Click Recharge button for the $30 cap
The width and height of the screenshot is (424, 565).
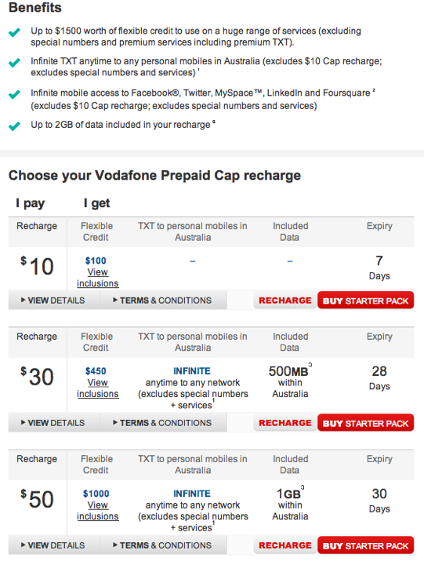coord(285,423)
